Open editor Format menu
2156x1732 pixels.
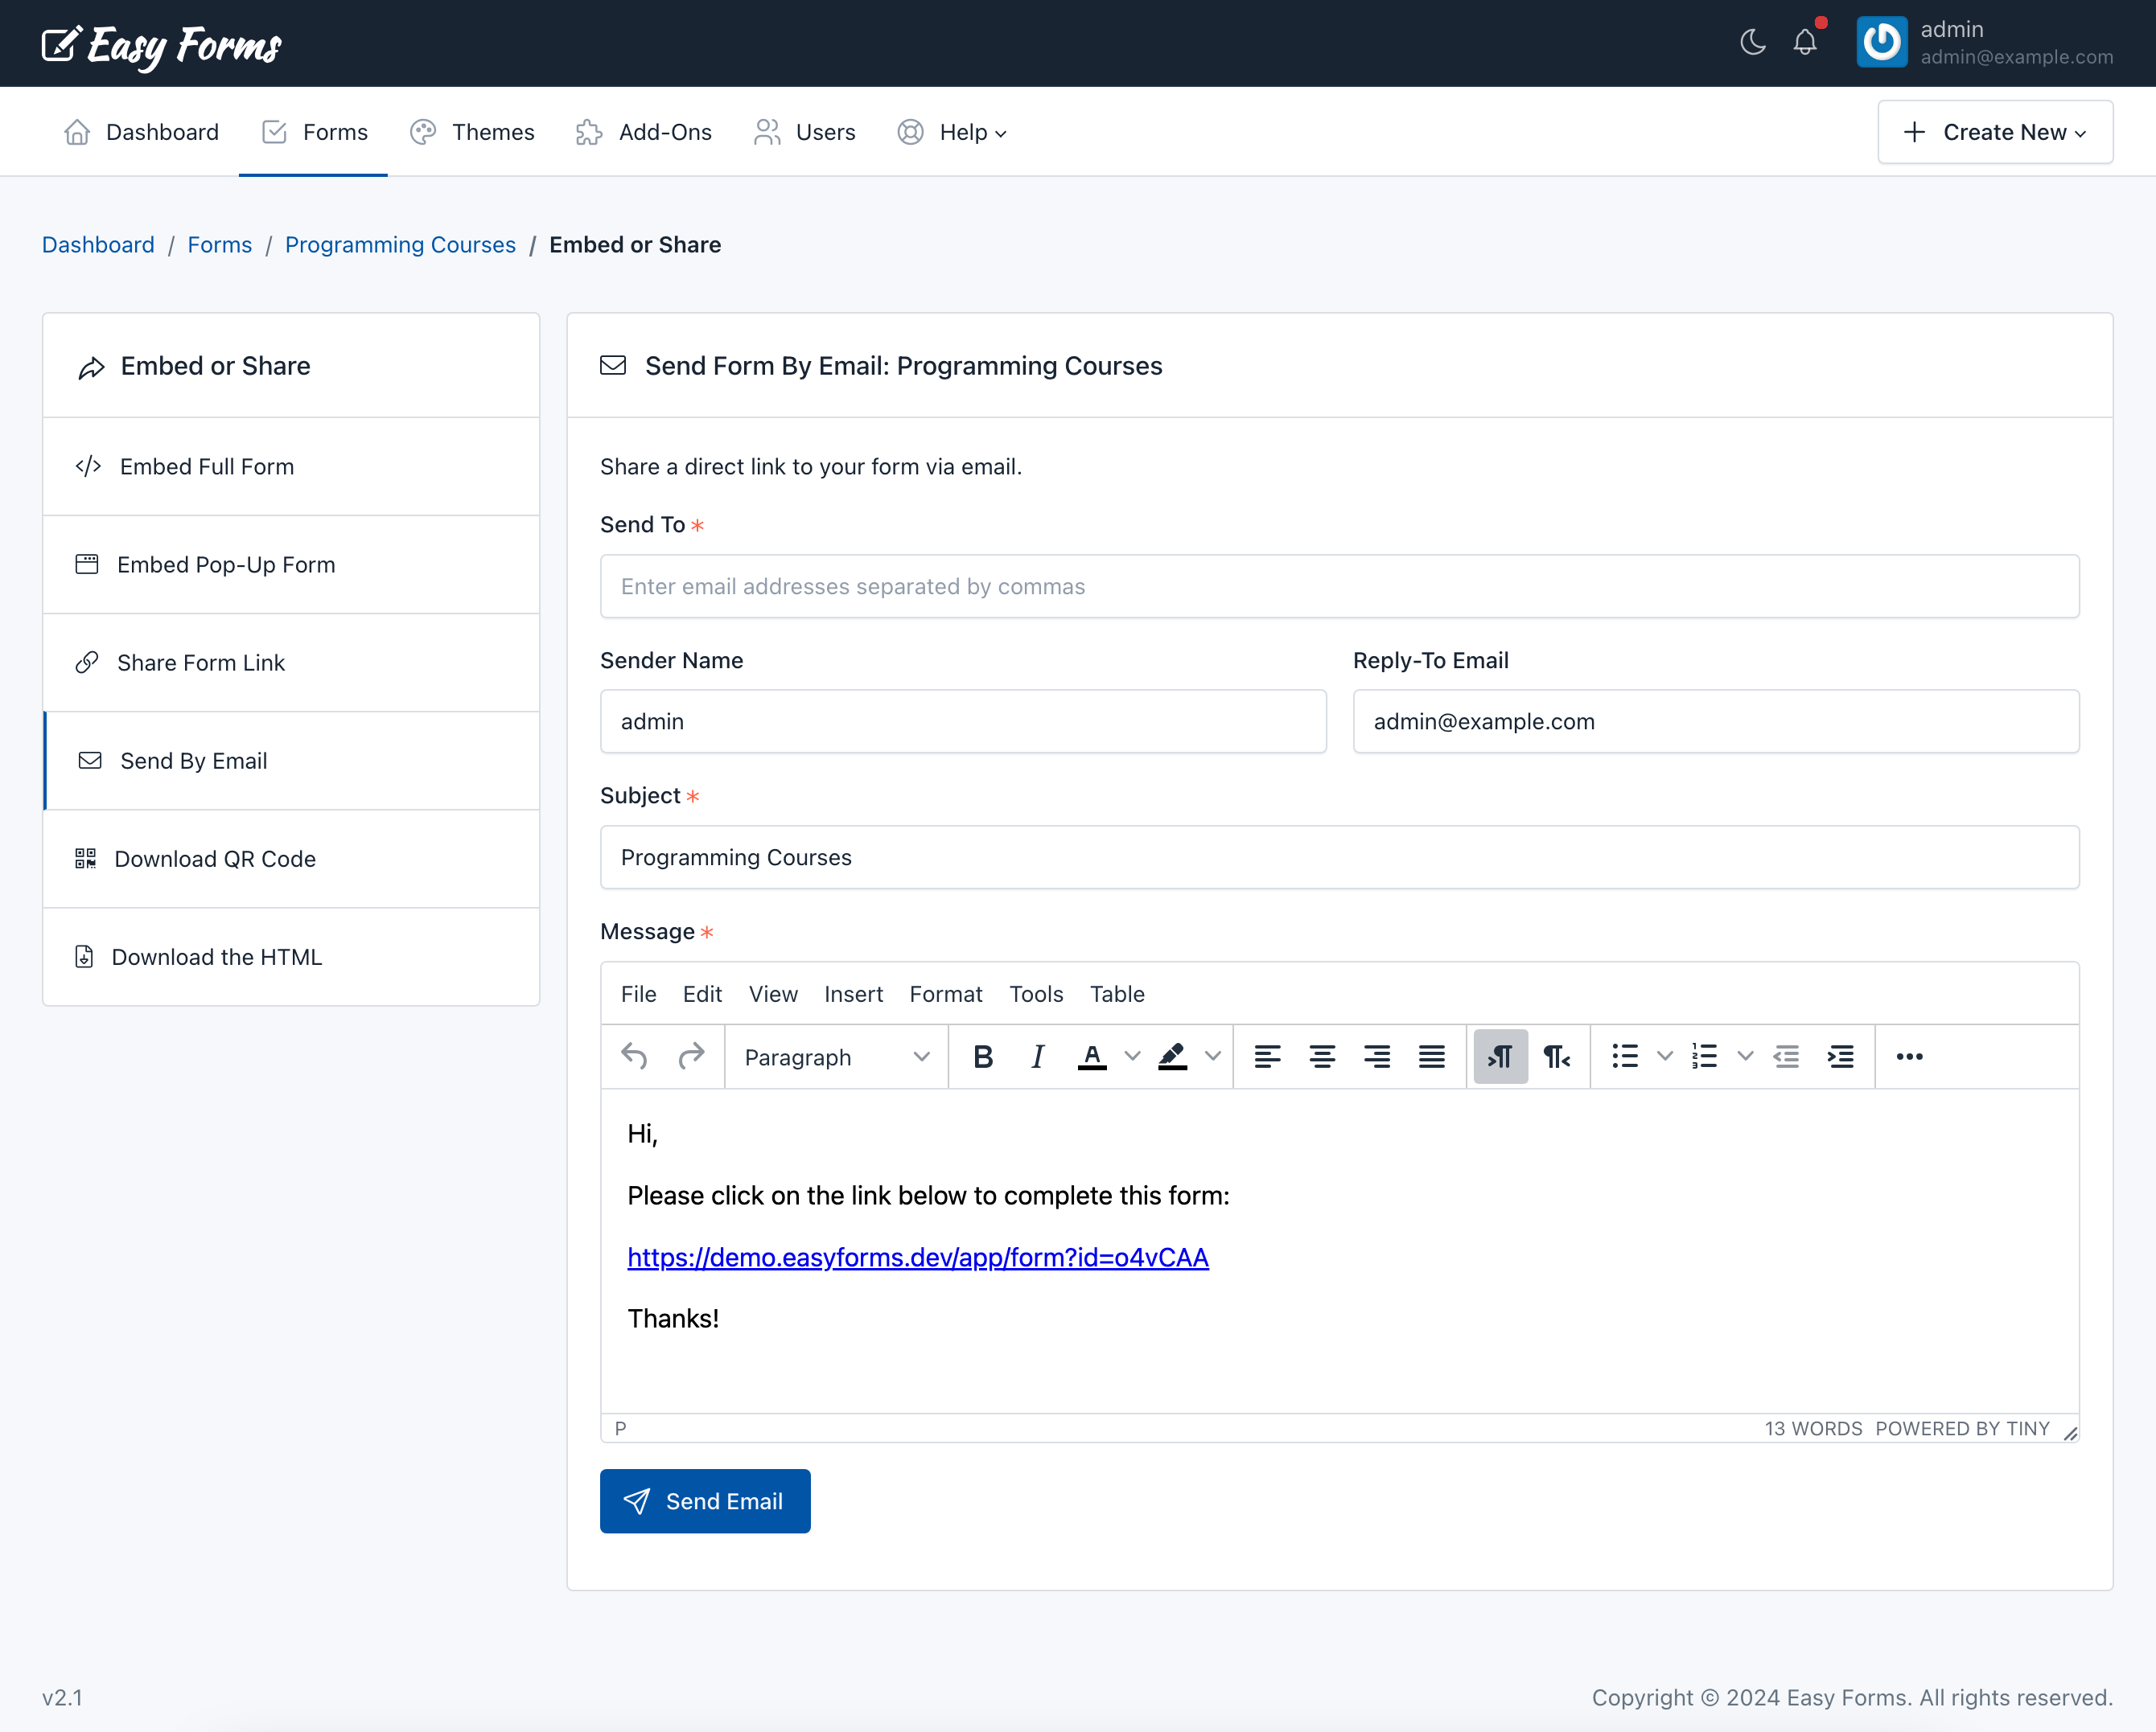point(946,995)
